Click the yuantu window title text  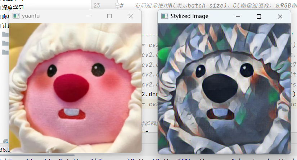31,16
